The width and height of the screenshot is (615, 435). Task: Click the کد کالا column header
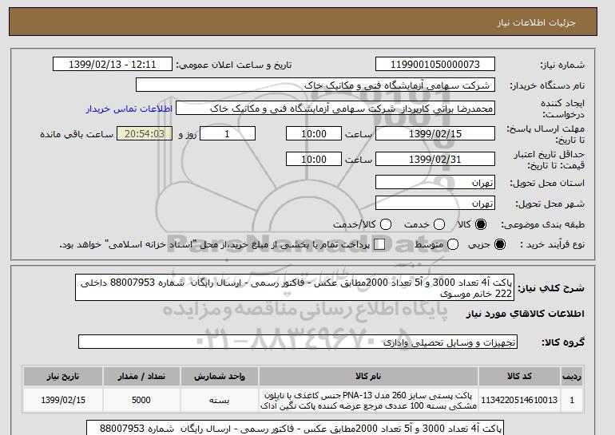[519, 376]
